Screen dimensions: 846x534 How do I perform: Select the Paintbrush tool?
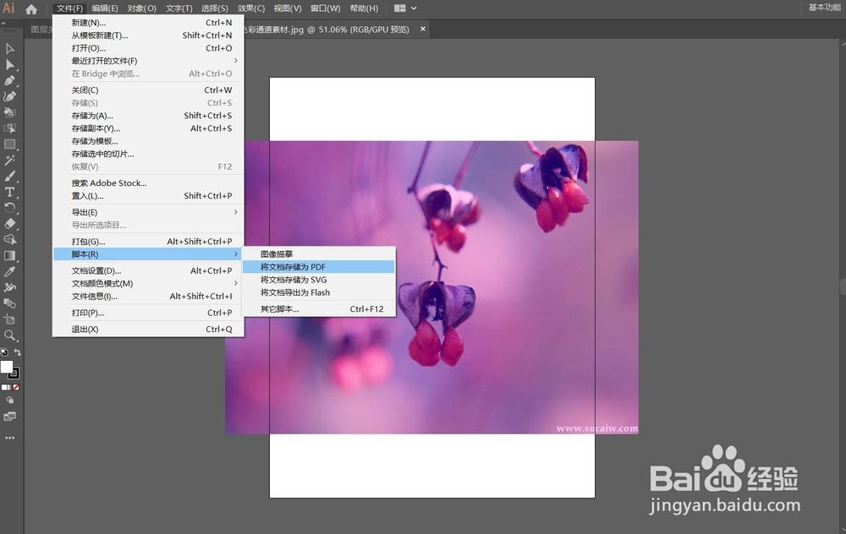9,177
